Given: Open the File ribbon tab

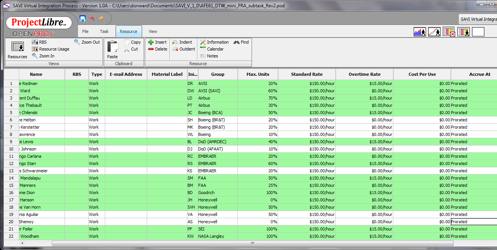Looking at the screenshot, I should click(85, 31).
